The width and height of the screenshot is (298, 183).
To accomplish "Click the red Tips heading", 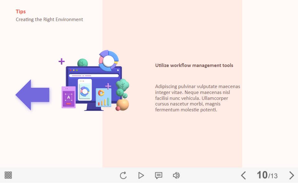I will [21, 12].
